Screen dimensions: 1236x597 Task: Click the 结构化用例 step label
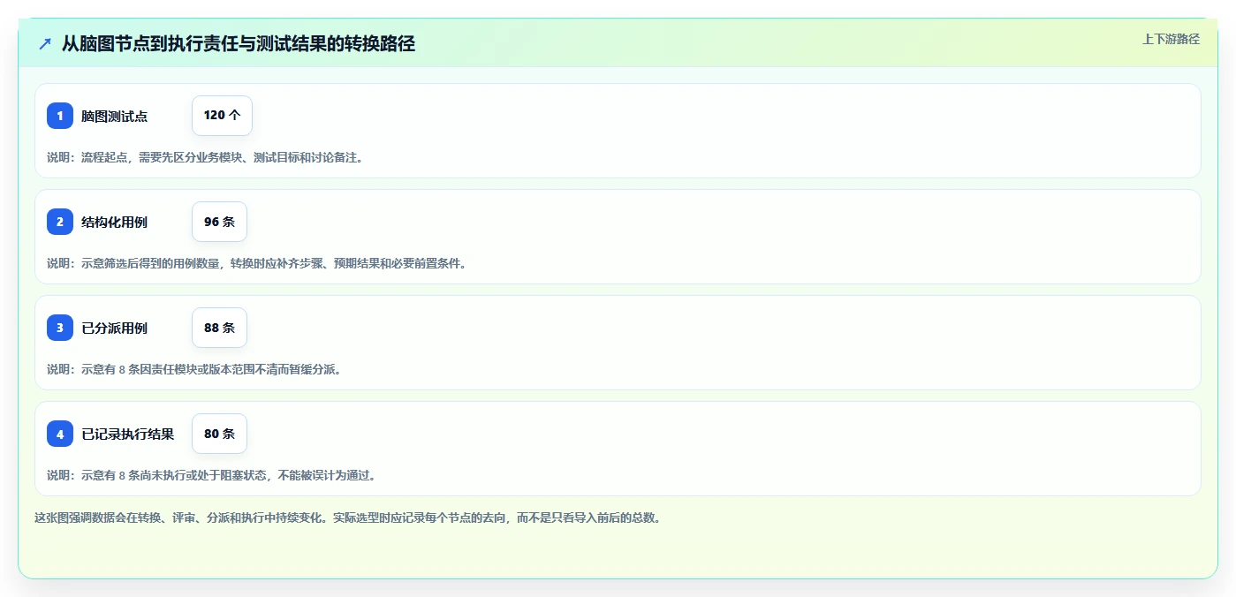(x=115, y=222)
